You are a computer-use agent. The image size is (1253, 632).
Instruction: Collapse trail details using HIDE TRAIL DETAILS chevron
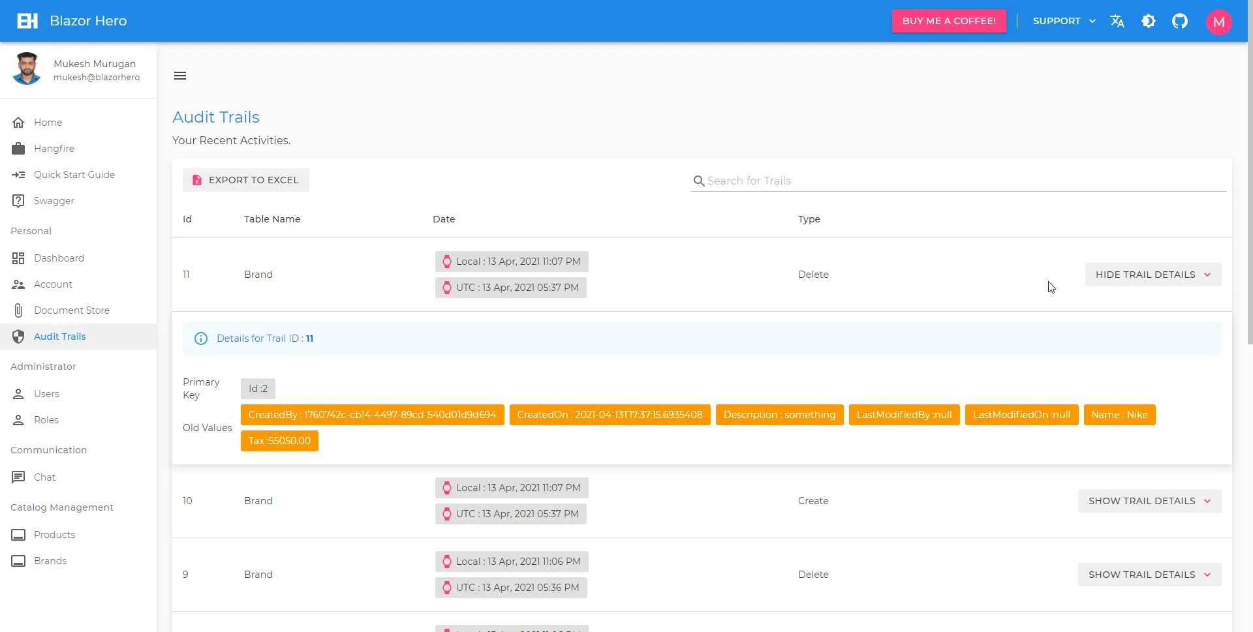pos(1208,275)
